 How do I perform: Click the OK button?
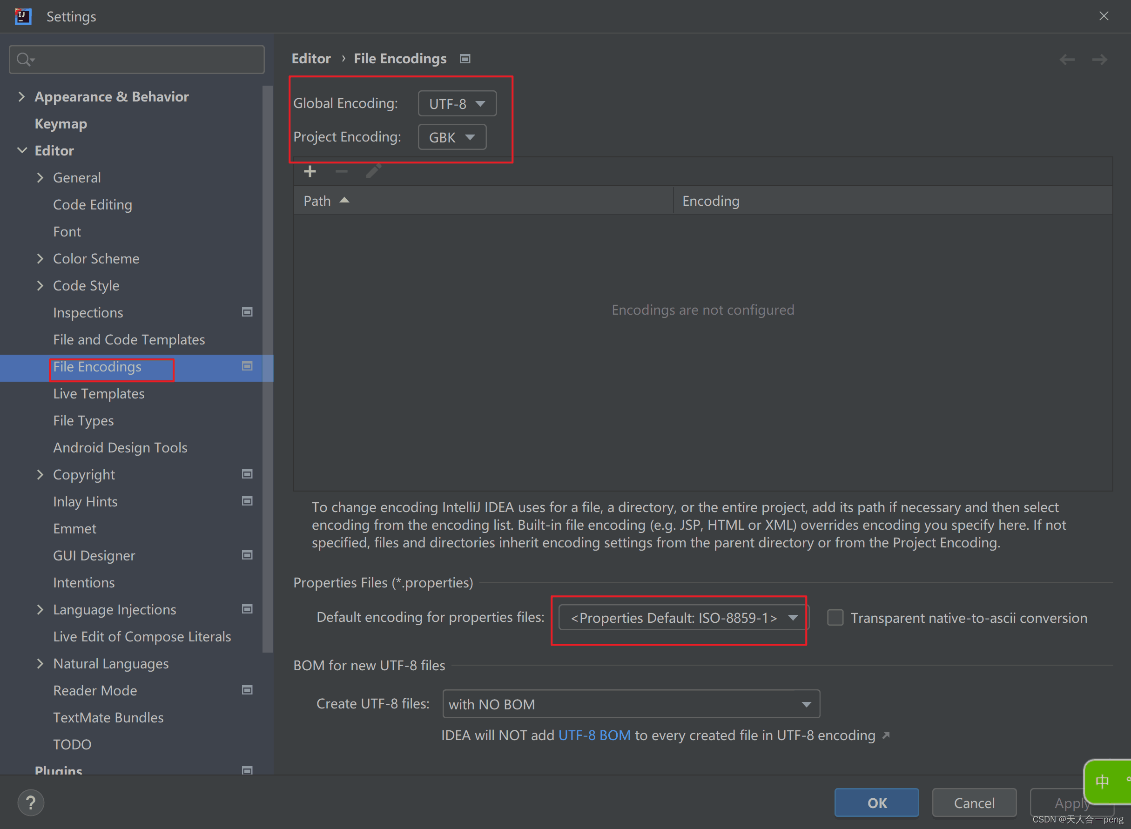coord(876,803)
